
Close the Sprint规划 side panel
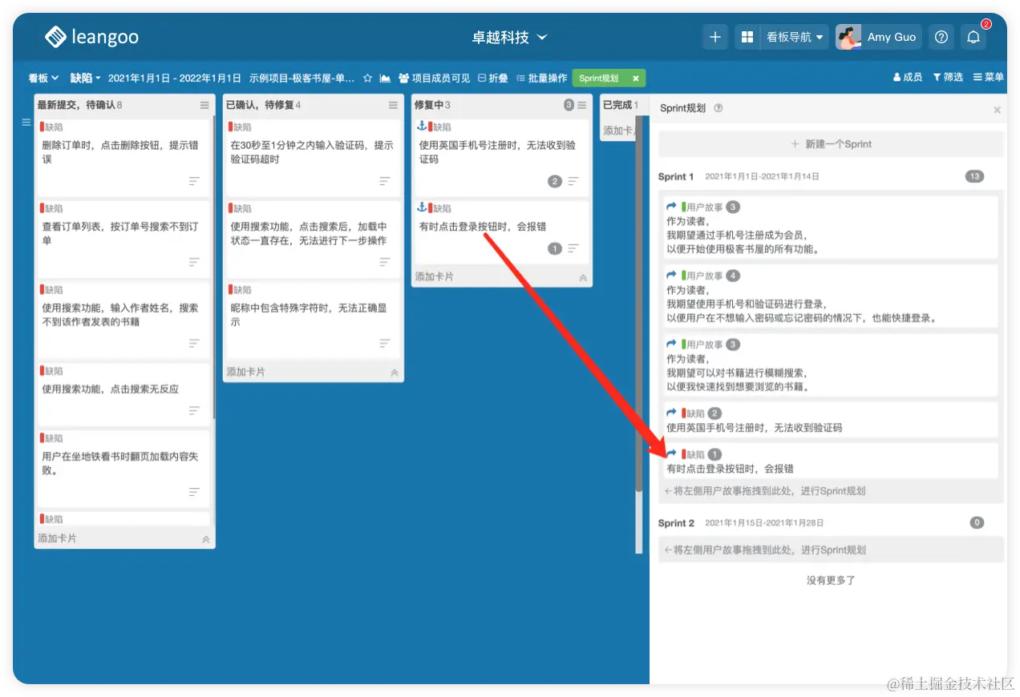tap(998, 110)
